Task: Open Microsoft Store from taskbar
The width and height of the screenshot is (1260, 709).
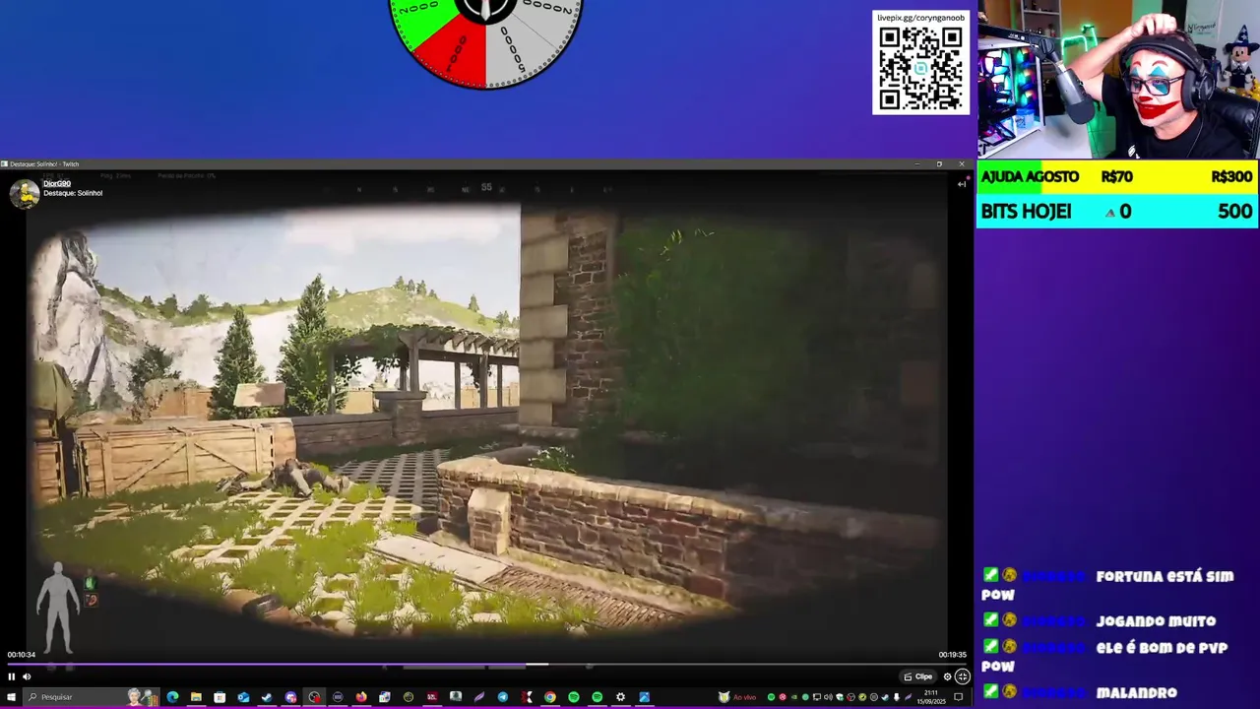Action: (220, 697)
